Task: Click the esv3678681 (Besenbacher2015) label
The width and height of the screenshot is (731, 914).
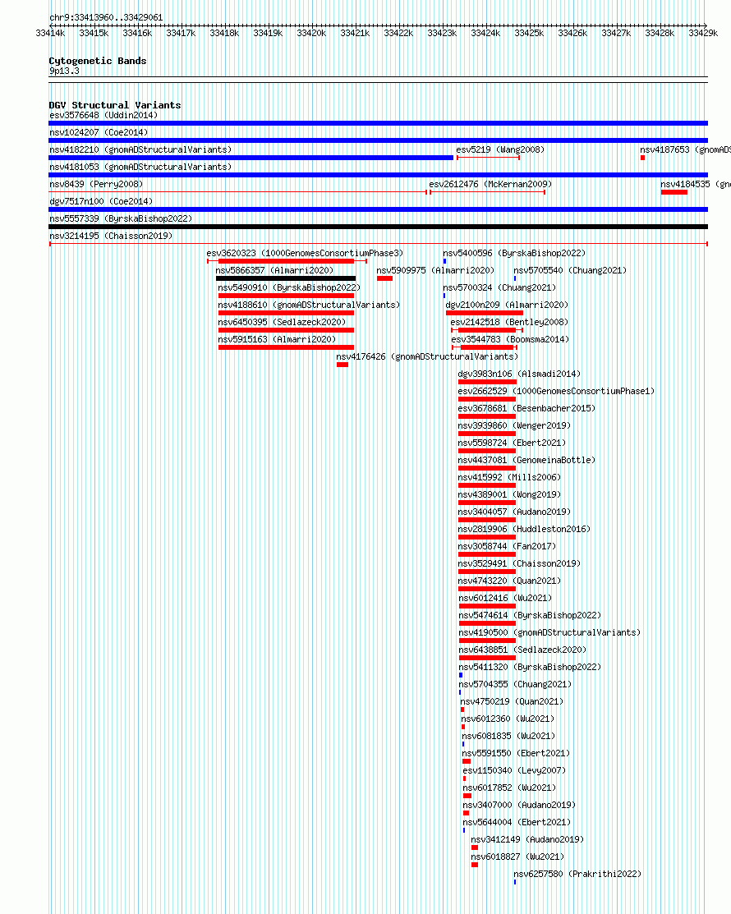Action: [527, 409]
